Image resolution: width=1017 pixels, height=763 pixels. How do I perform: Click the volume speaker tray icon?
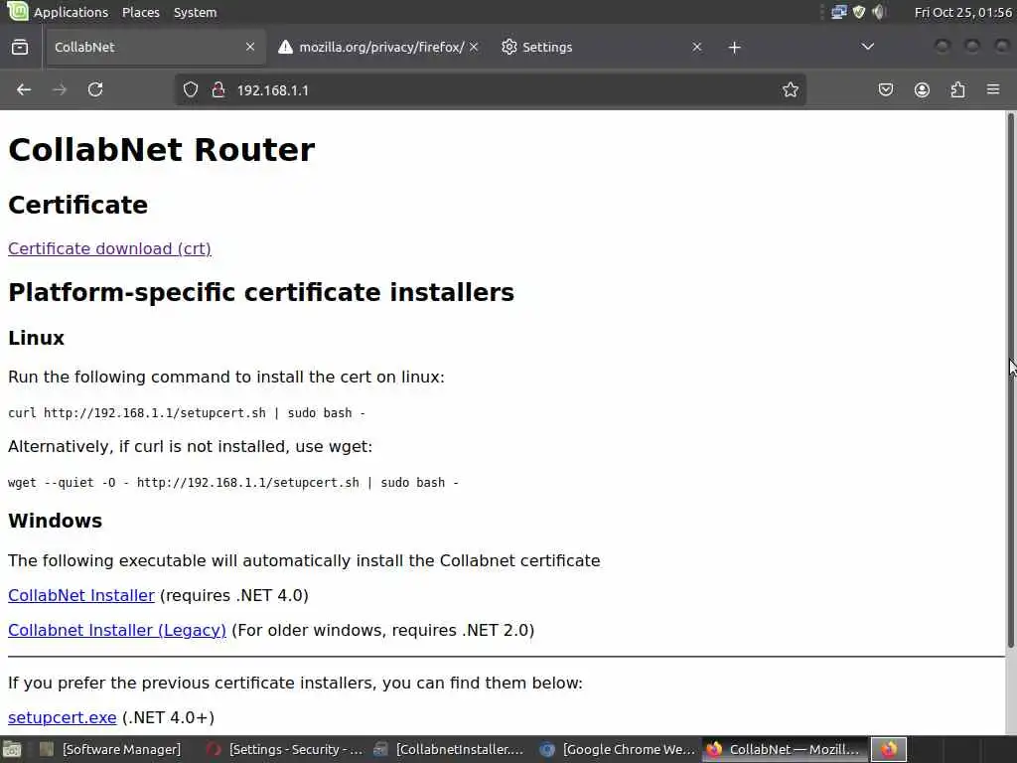[x=879, y=12]
